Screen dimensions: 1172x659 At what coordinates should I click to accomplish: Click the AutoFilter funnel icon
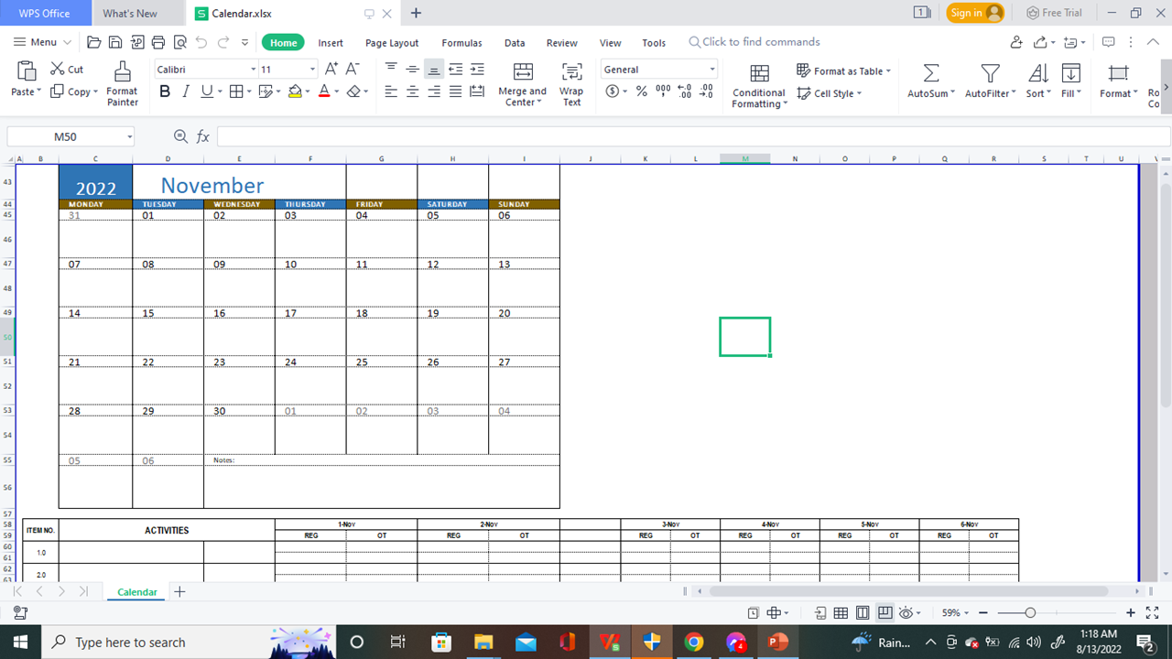coord(990,73)
